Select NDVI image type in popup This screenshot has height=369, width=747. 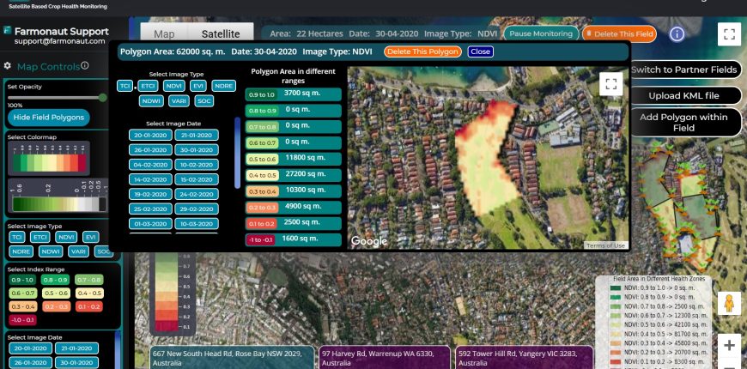point(174,86)
